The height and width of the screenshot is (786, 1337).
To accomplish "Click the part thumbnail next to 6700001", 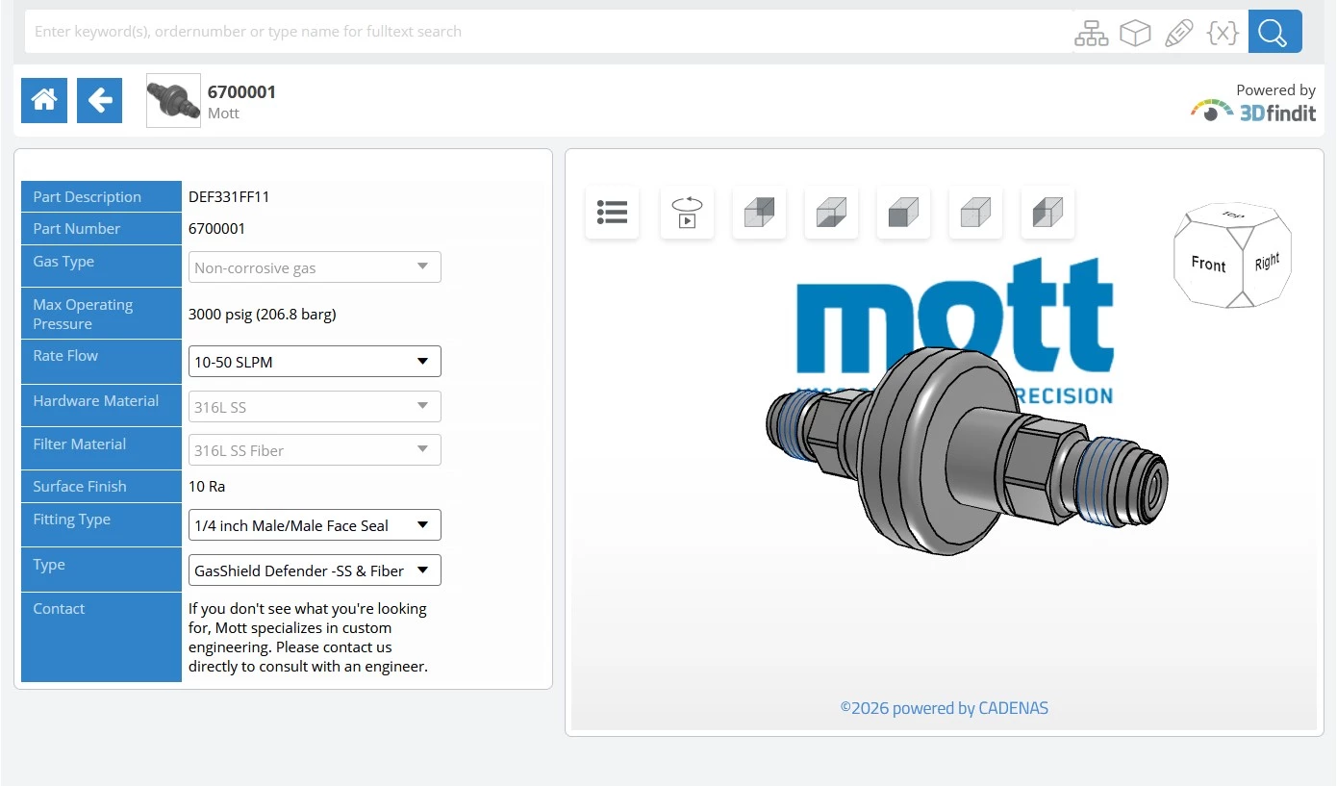I will point(173,100).
